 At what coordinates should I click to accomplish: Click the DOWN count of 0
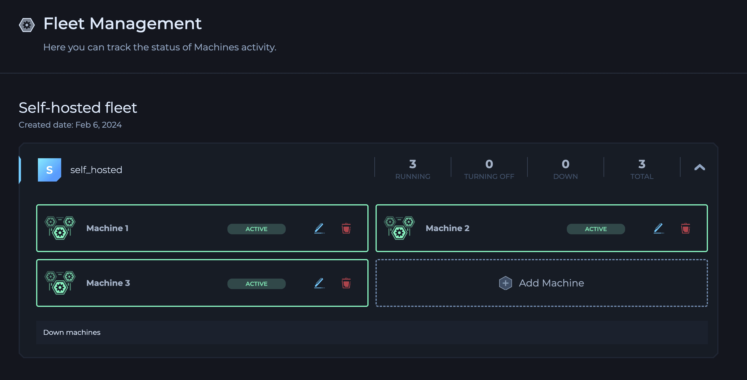point(566,164)
